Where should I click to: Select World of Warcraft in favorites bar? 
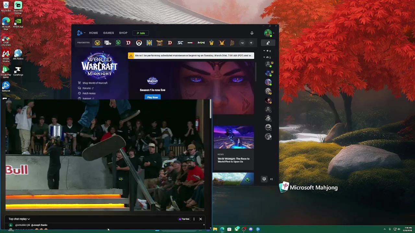(x=97, y=43)
